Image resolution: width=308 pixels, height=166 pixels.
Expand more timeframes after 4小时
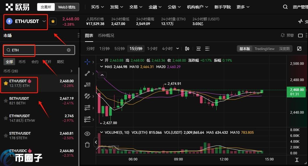pos(178,49)
